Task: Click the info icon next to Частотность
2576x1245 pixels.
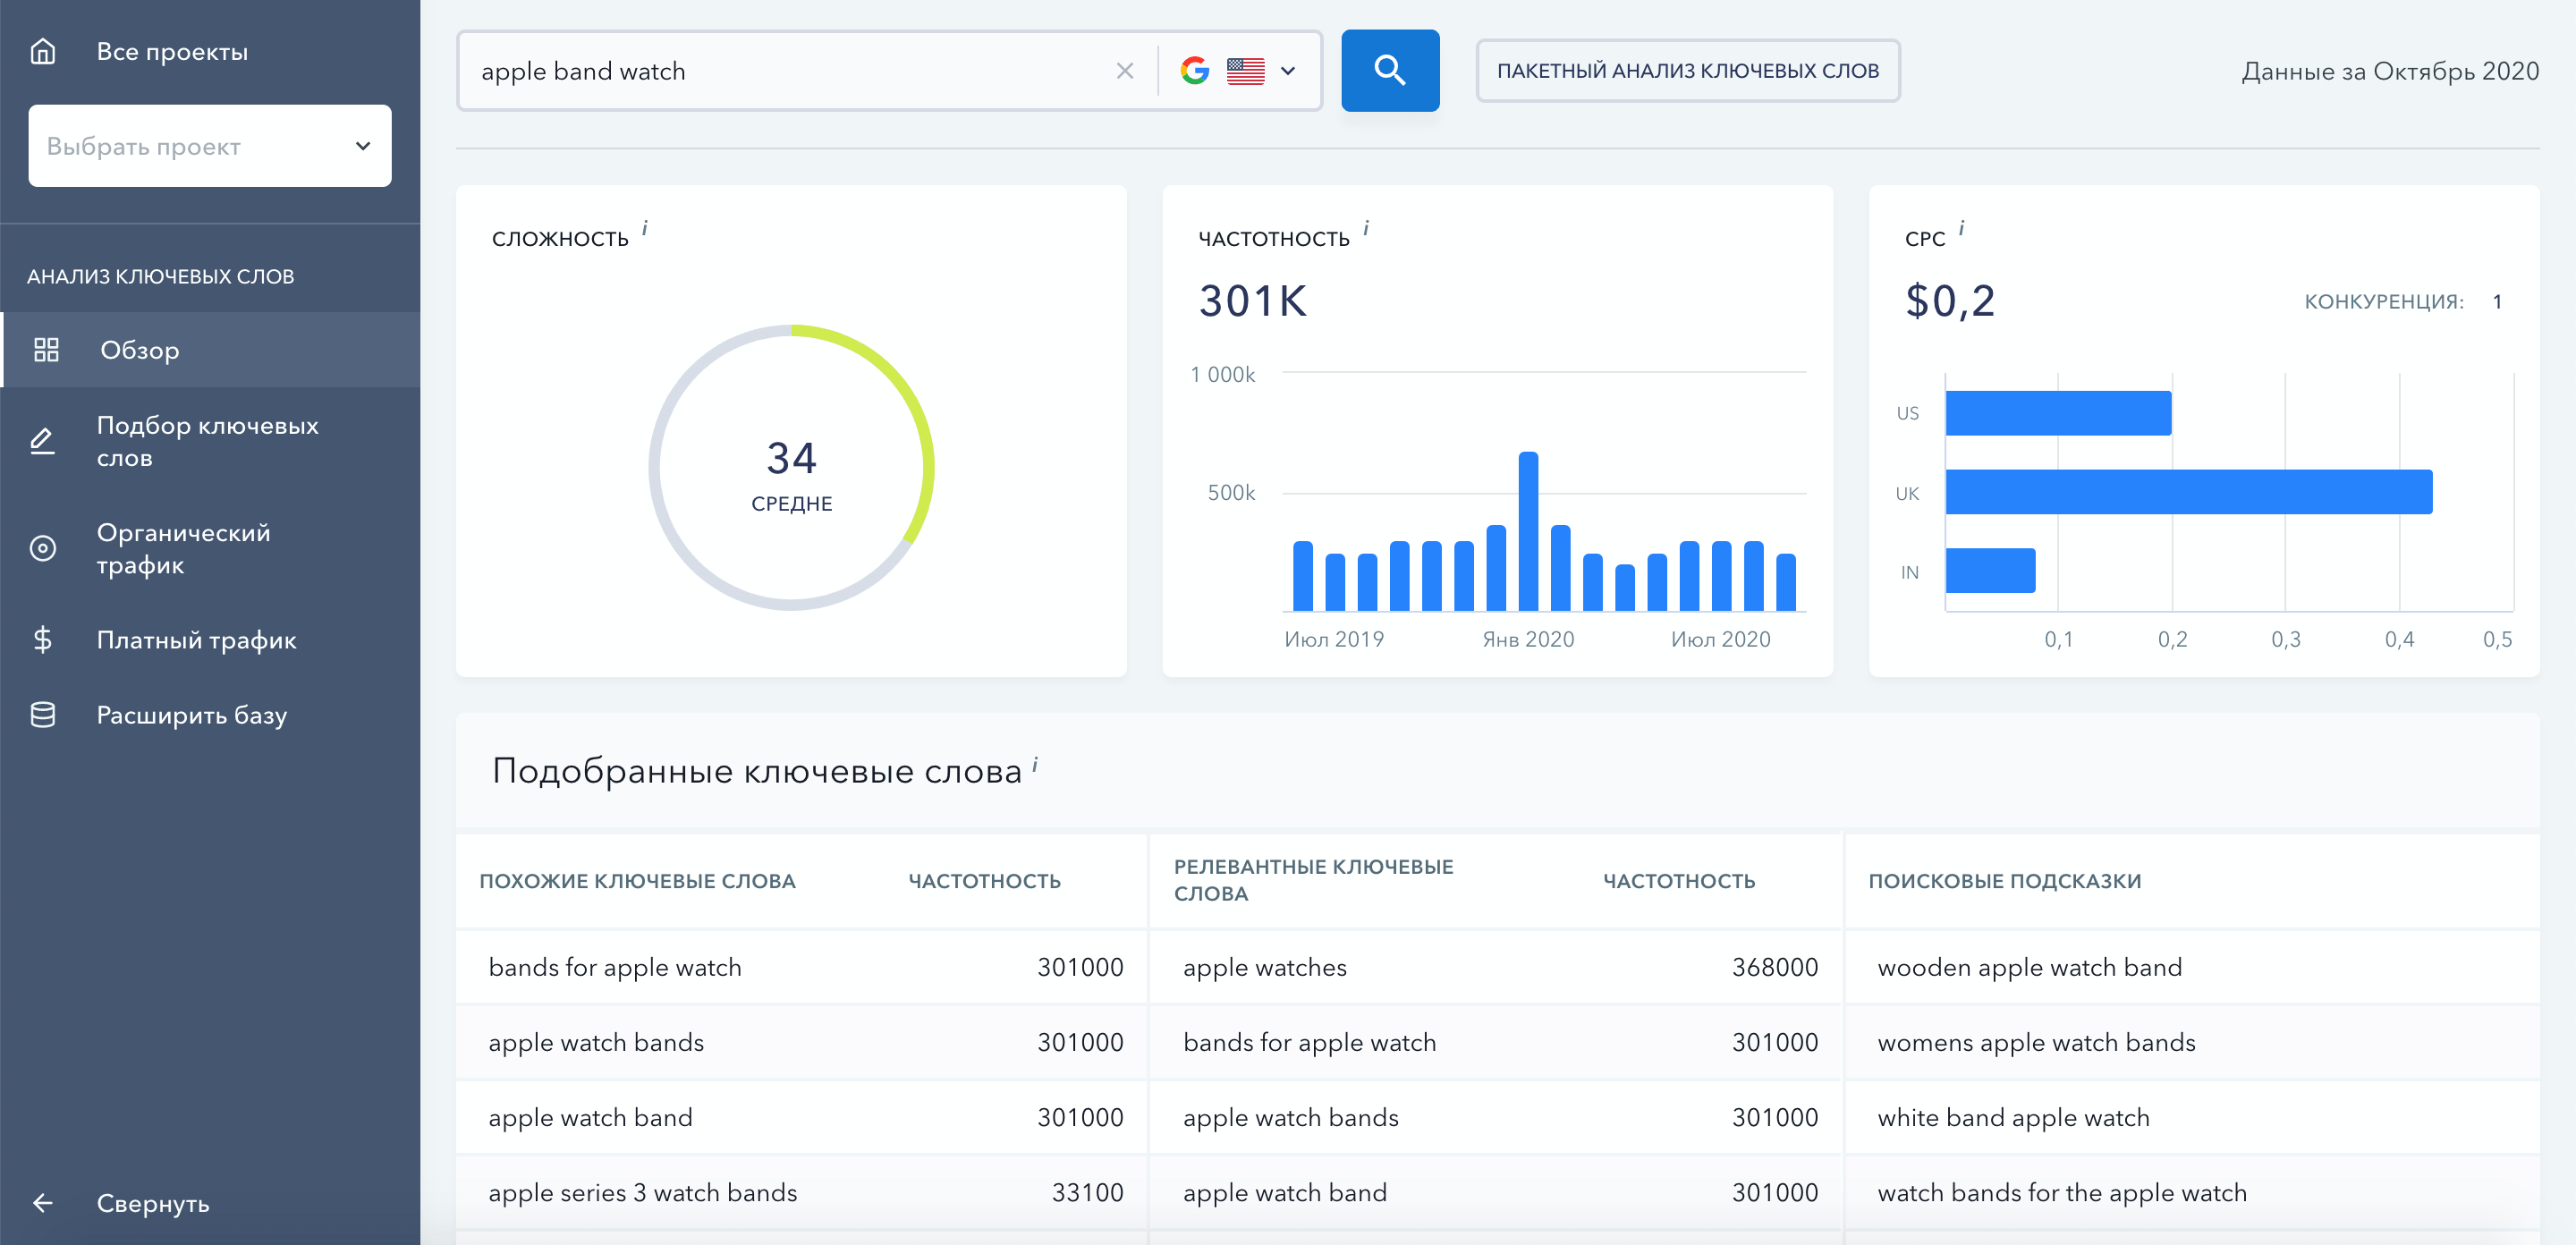Action: pos(1366,229)
